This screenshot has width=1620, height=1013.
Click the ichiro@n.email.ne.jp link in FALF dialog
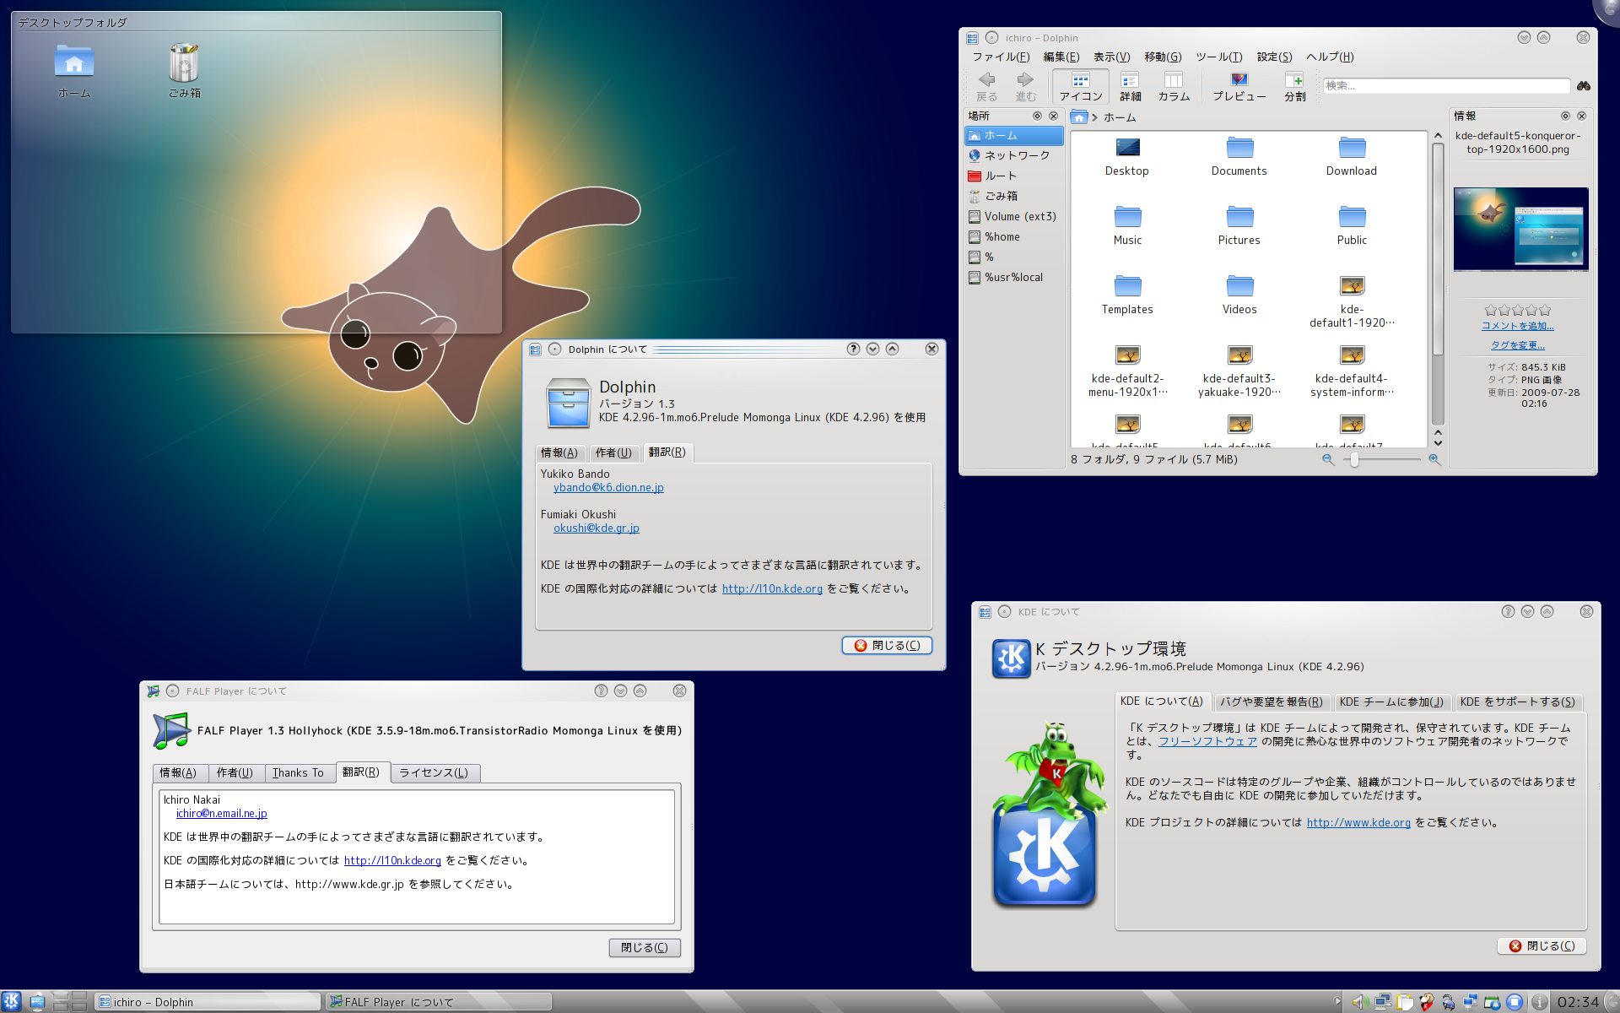coord(222,813)
